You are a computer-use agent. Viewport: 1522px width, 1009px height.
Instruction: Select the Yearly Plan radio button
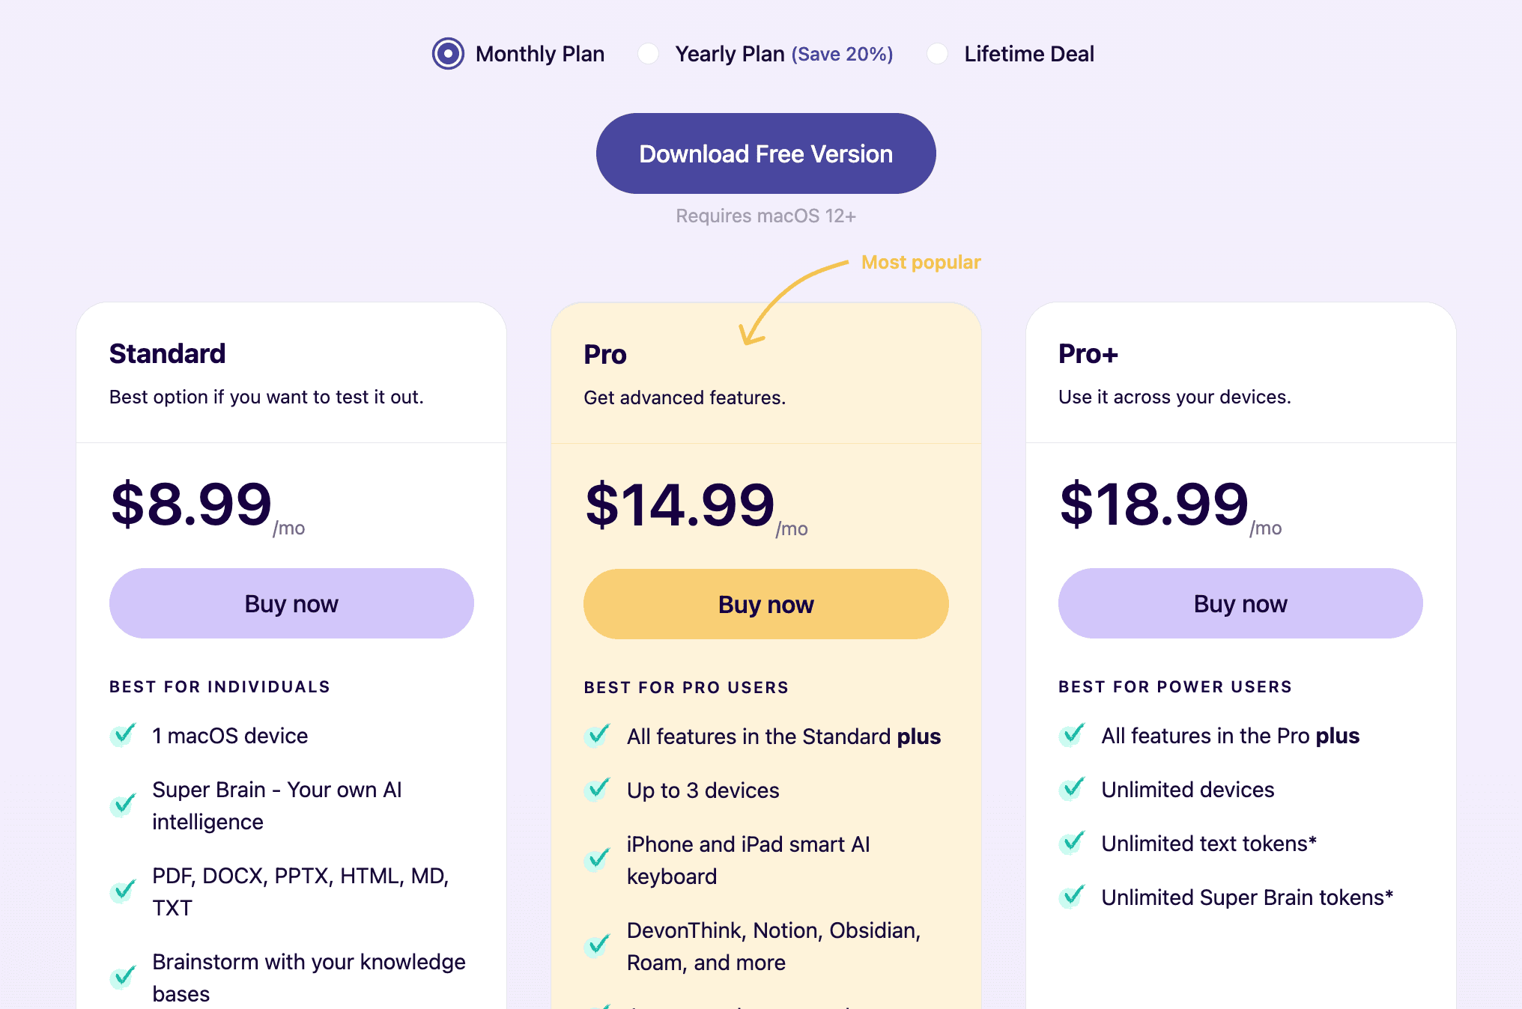[647, 53]
